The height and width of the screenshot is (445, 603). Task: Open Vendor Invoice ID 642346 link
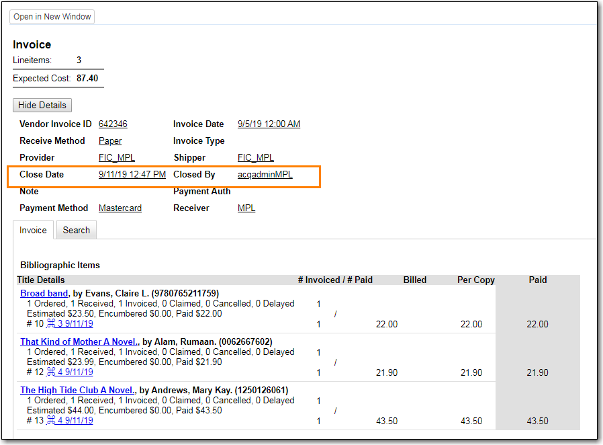(113, 124)
